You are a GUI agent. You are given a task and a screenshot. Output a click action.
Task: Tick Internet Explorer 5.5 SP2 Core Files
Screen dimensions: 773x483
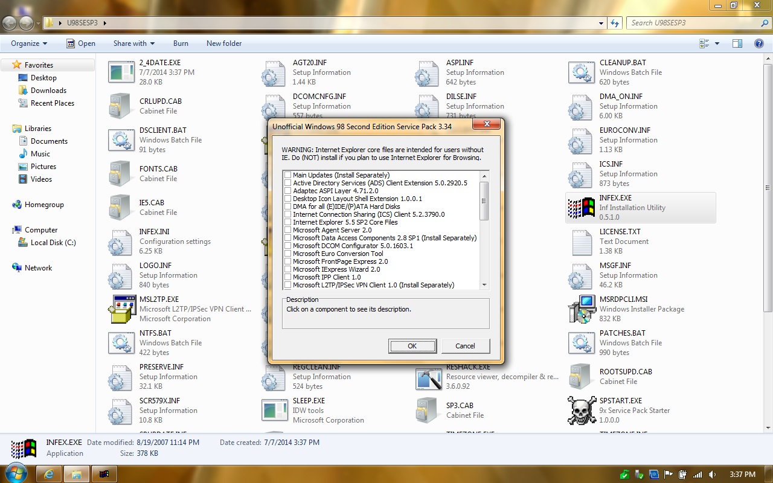pyautogui.click(x=288, y=222)
